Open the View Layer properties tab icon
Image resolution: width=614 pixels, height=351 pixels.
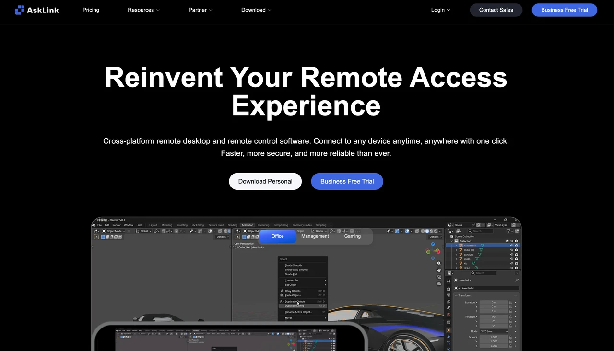tap(449, 302)
